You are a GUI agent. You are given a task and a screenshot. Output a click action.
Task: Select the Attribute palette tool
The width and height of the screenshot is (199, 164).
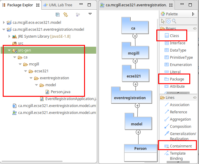coord(175,87)
